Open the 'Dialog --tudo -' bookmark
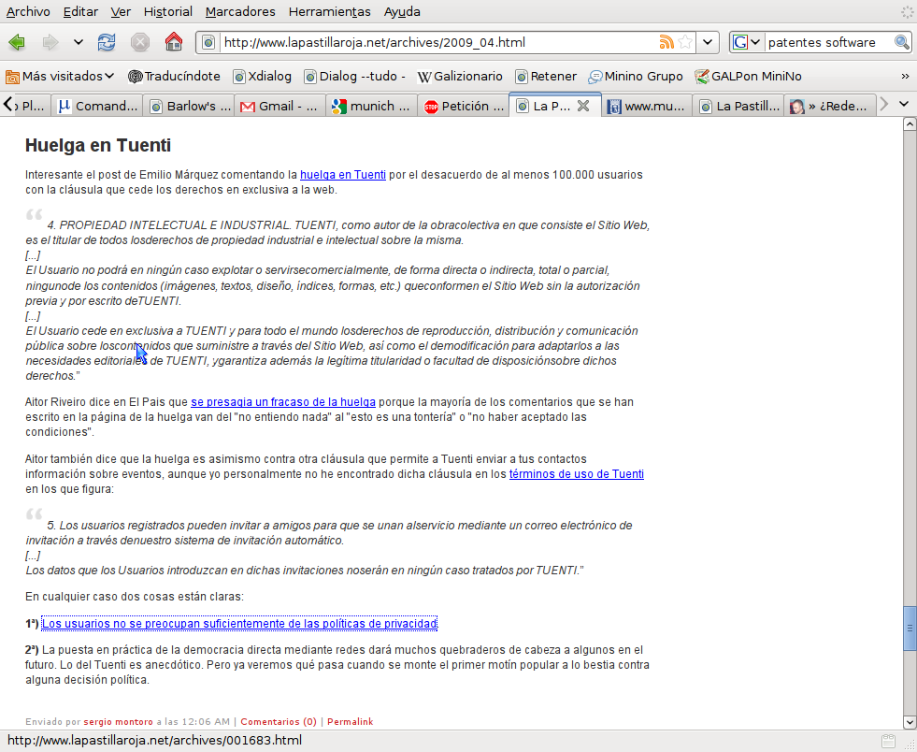This screenshot has height=752, width=917. click(x=354, y=76)
